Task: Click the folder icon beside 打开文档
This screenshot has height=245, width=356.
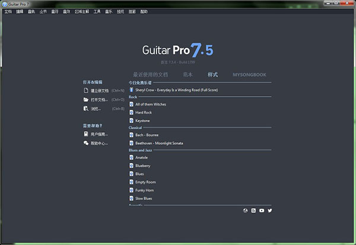Action: click(x=87, y=100)
